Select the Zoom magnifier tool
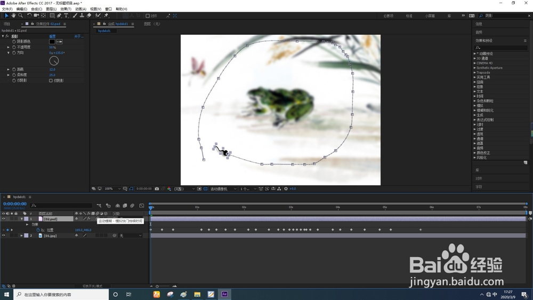 20,15
